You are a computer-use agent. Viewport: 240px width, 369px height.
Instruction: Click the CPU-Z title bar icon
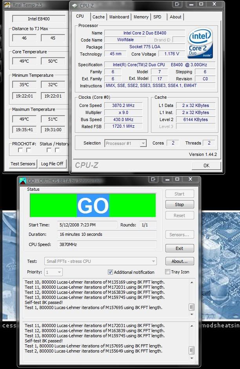[75, 5]
